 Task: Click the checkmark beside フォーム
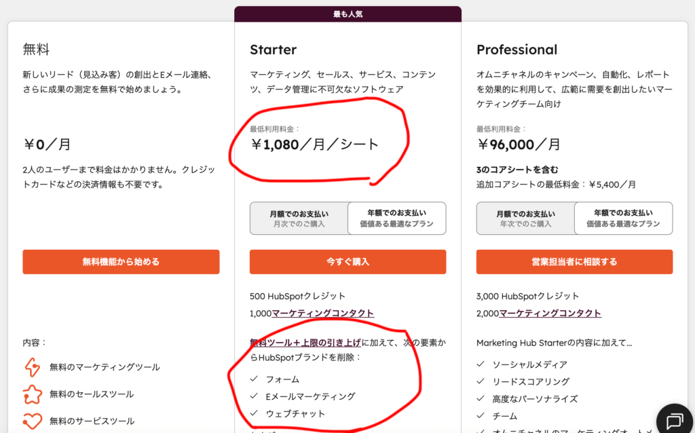click(255, 379)
